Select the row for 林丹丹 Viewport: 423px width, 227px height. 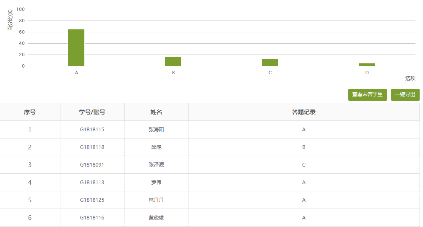[156, 200]
